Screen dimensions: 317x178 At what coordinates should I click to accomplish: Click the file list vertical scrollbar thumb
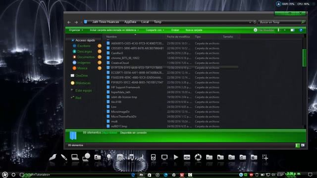click(x=304, y=58)
